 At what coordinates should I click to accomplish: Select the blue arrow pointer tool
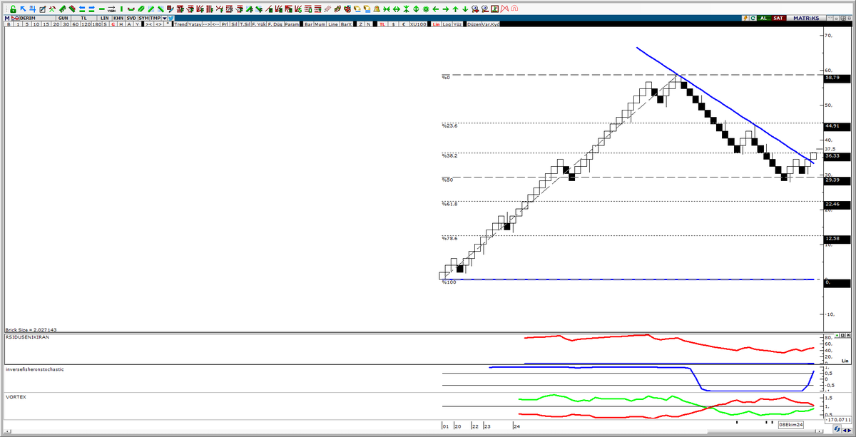coord(23,9)
